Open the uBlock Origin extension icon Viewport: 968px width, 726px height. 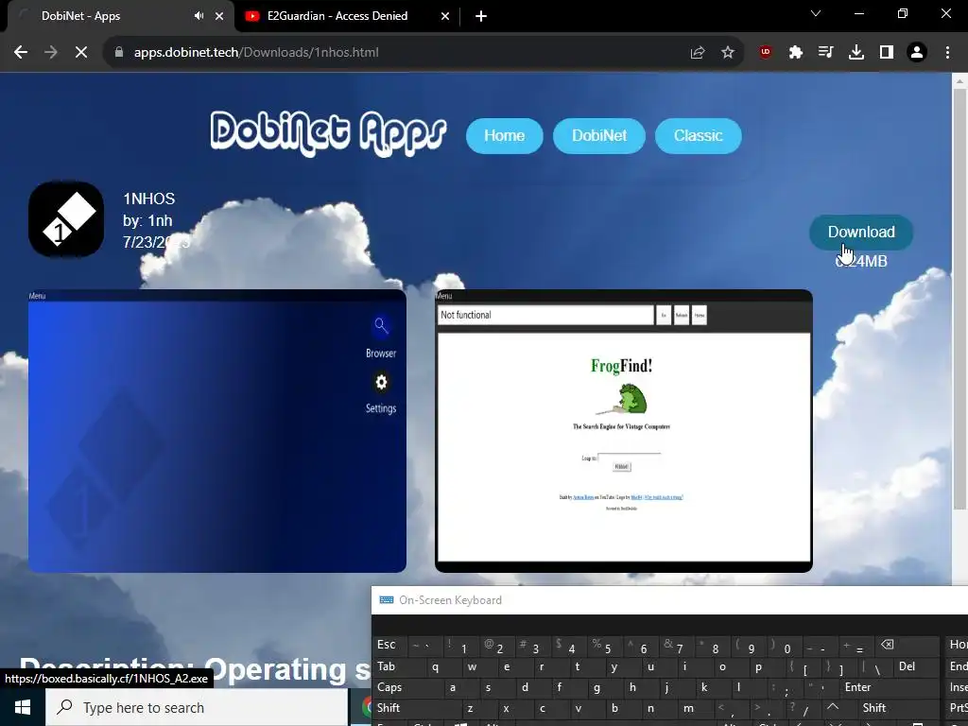point(766,53)
